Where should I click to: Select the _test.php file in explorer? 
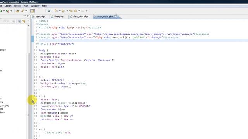(5, 105)
